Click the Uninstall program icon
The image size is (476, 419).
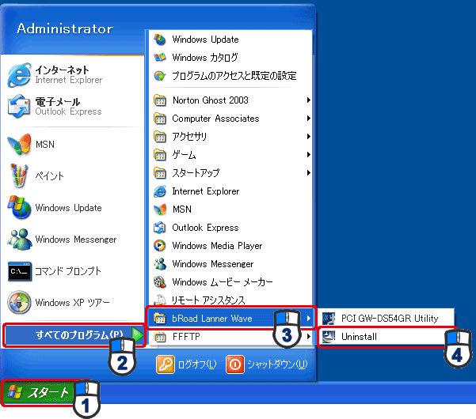[x=329, y=337]
